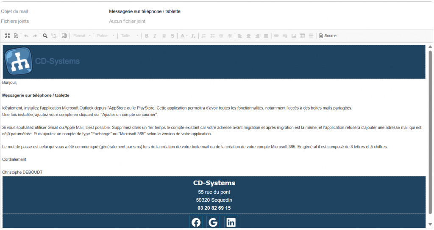This screenshot has height=230, width=434.
Task: Align text right
Action: 257,36
